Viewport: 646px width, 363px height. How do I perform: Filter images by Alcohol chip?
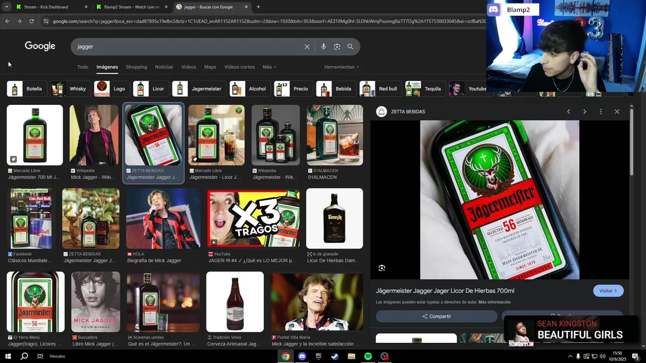pos(250,89)
